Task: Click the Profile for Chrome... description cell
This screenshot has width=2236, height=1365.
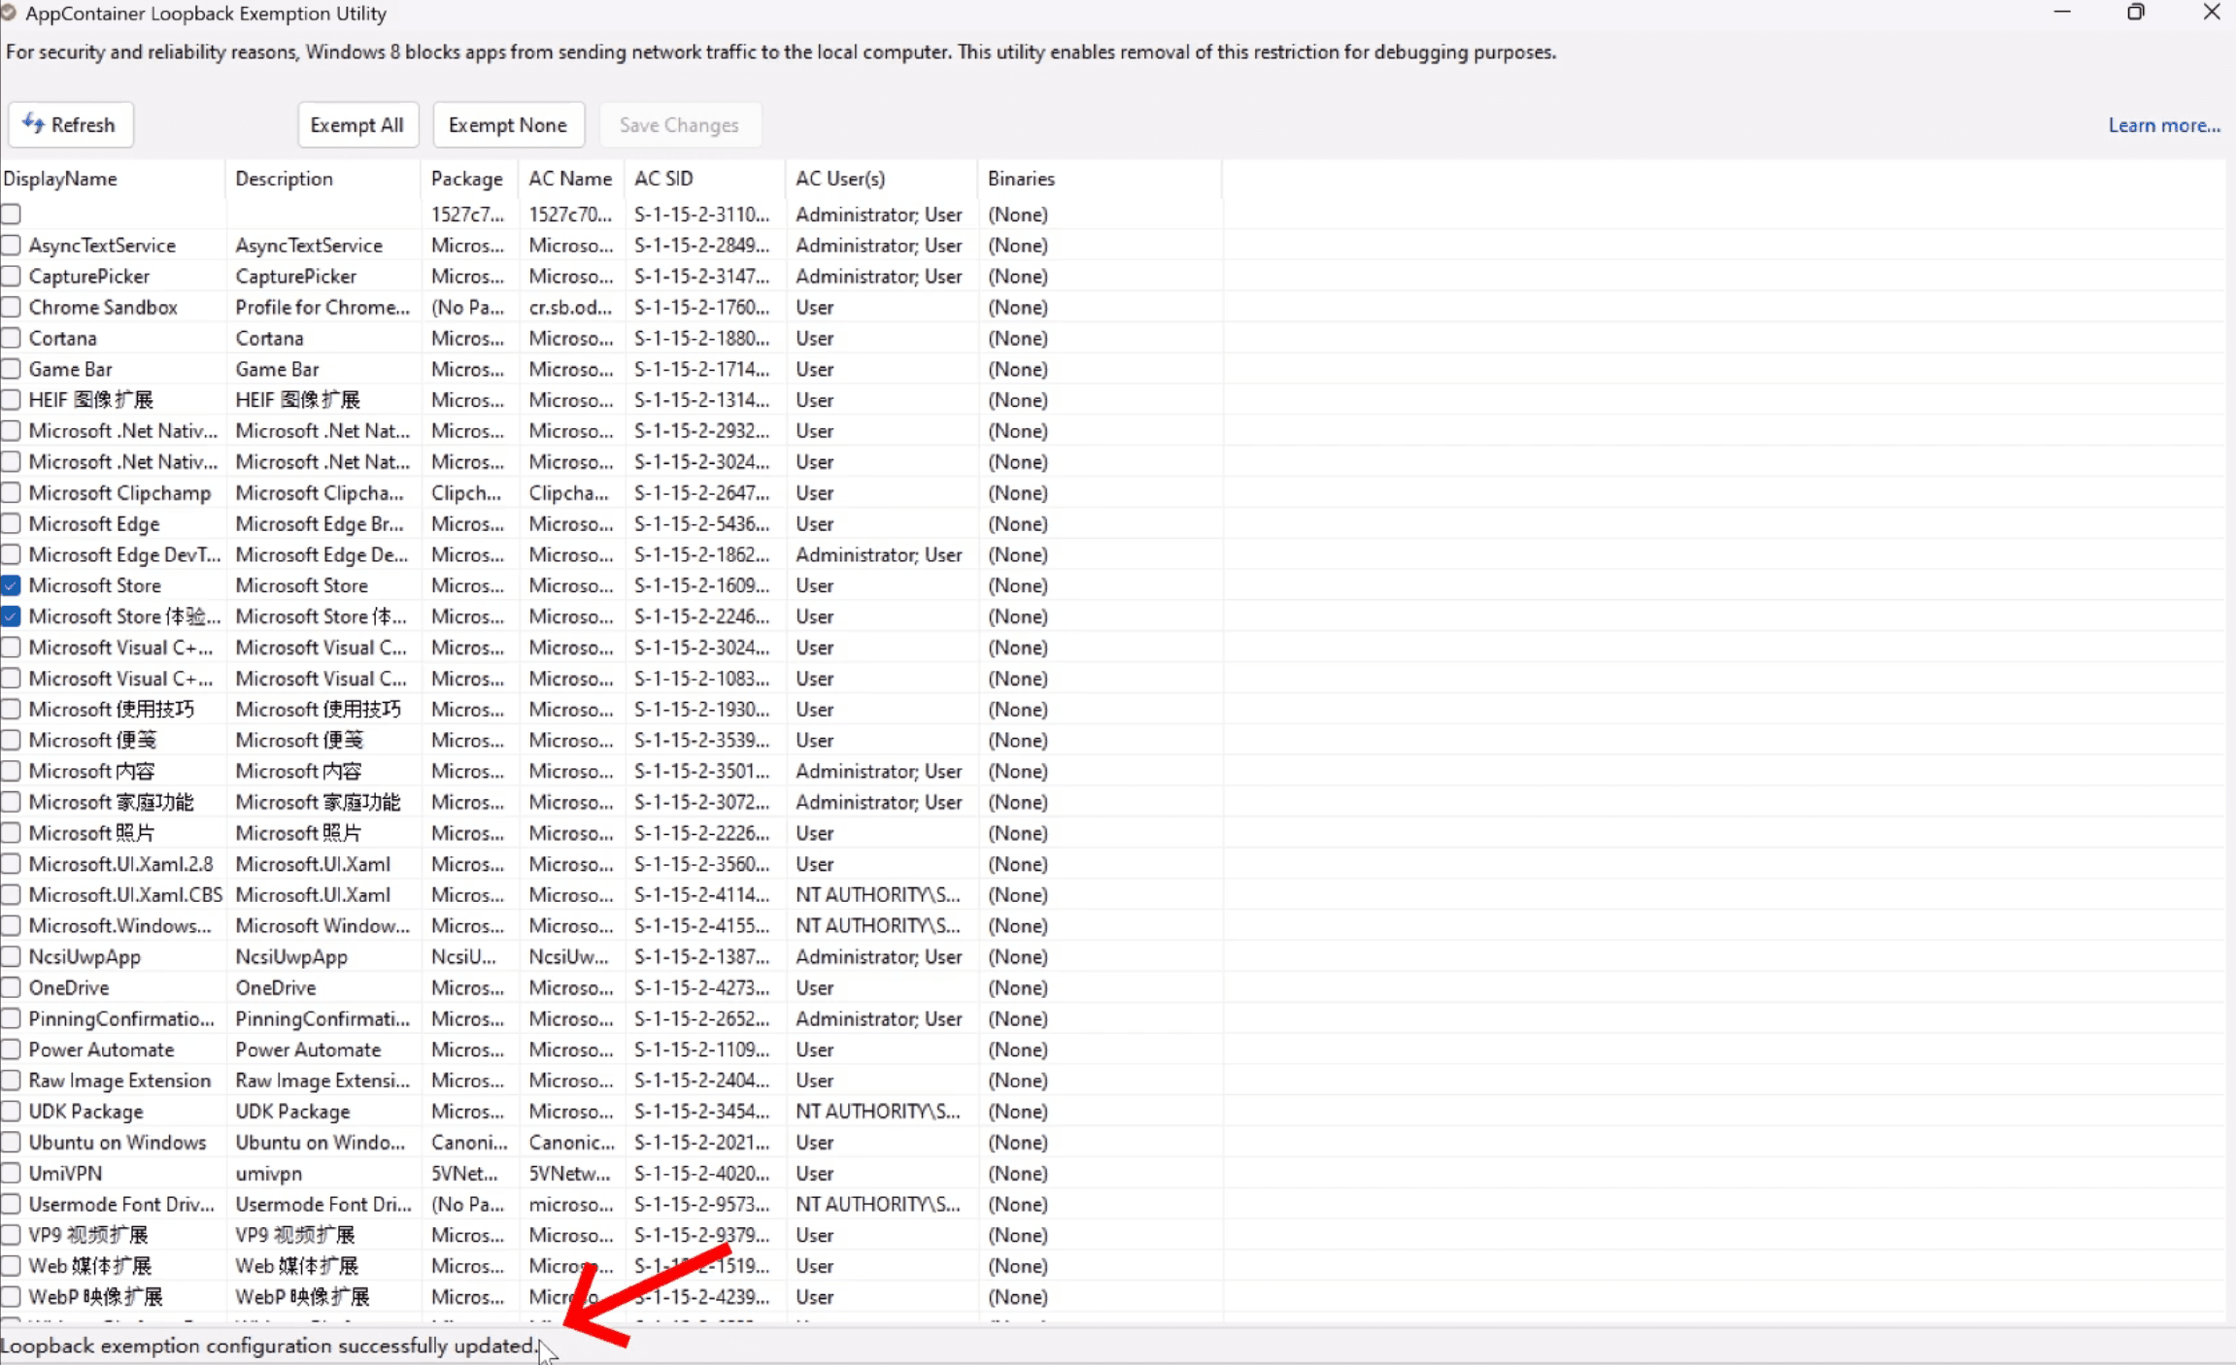Action: point(322,307)
